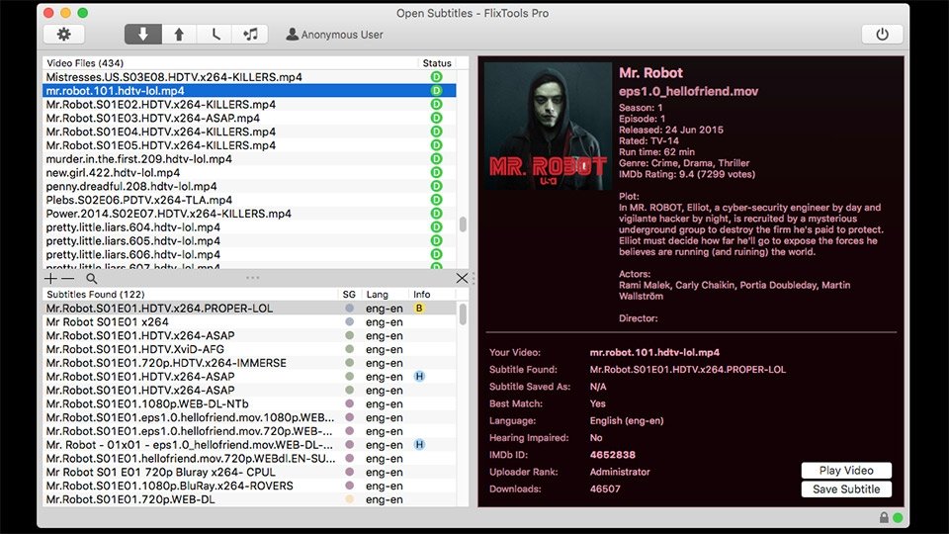This screenshot has height=534, width=949.
Task: Click the B badge on PROPER-LOL subtitle
Action: point(419,309)
